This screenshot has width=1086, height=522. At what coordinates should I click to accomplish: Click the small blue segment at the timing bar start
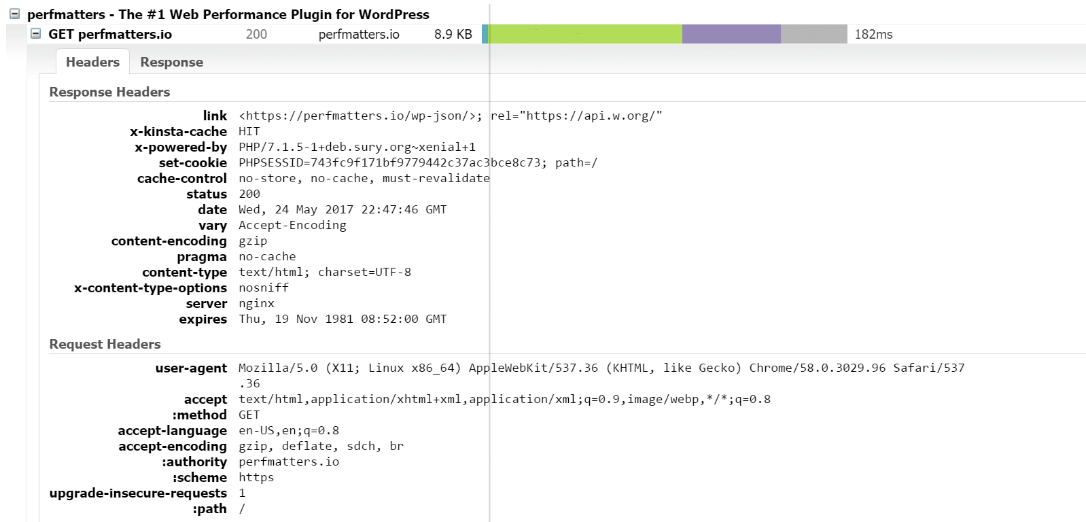(x=485, y=34)
